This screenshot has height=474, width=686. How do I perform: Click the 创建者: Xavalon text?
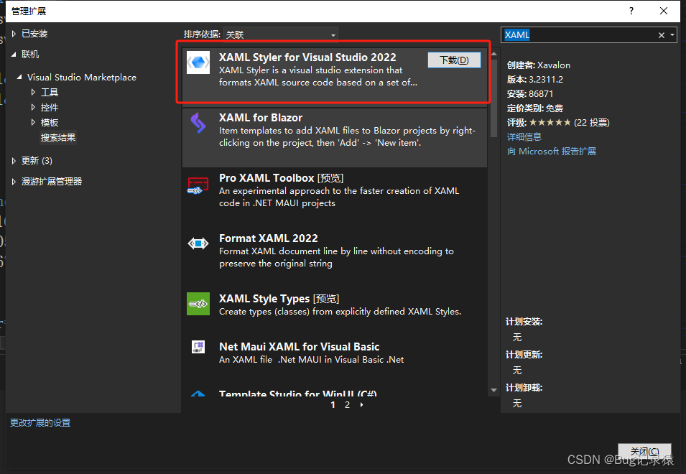click(539, 65)
